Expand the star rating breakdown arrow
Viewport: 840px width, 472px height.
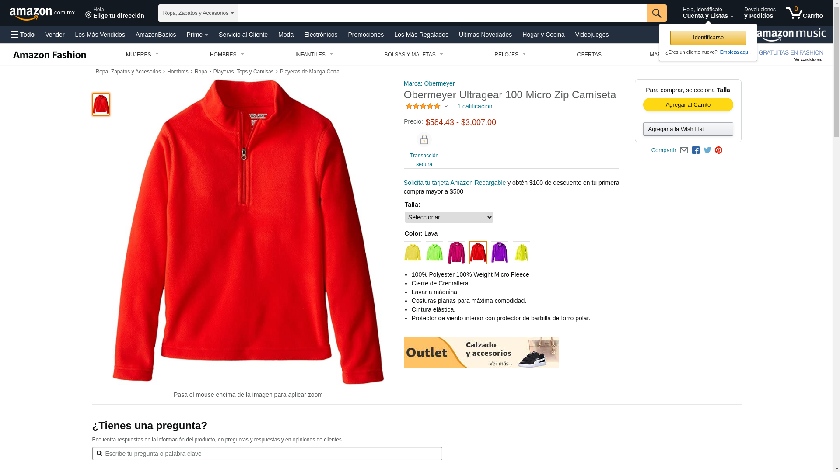click(446, 106)
